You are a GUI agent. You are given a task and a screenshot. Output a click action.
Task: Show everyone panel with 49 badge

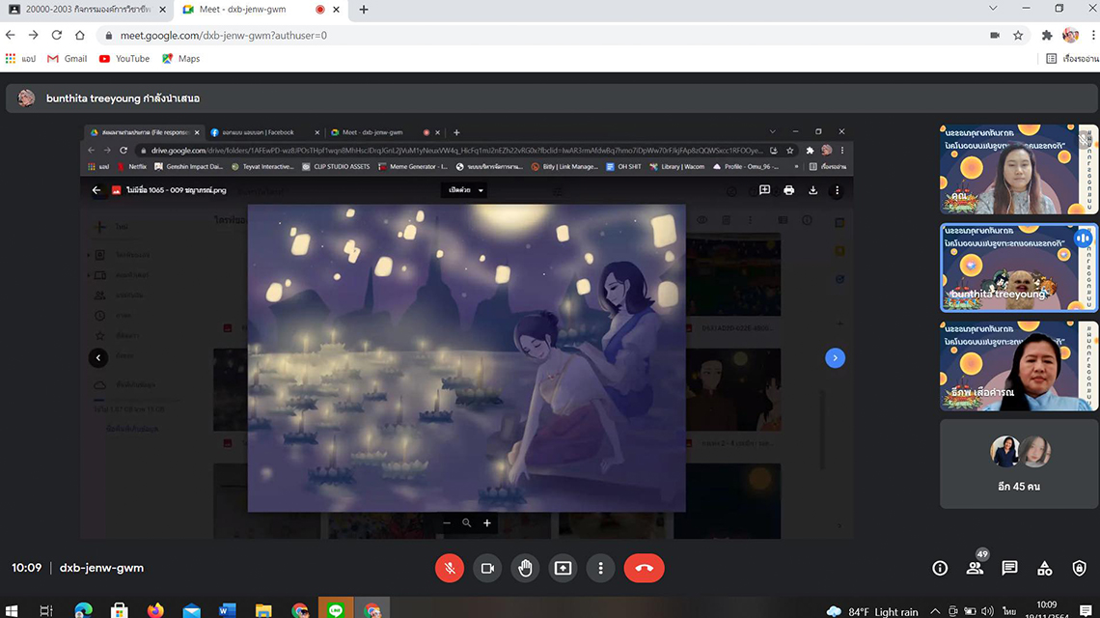pos(976,568)
